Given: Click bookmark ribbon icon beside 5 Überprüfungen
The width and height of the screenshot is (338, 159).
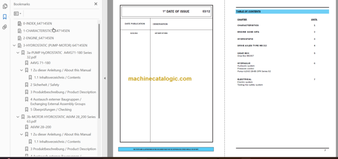Looking at the screenshot, I should [x=26, y=109].
